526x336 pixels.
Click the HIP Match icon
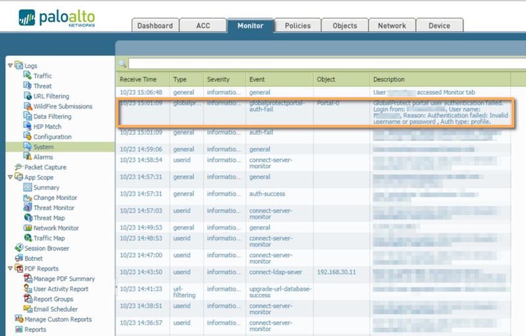coord(28,126)
